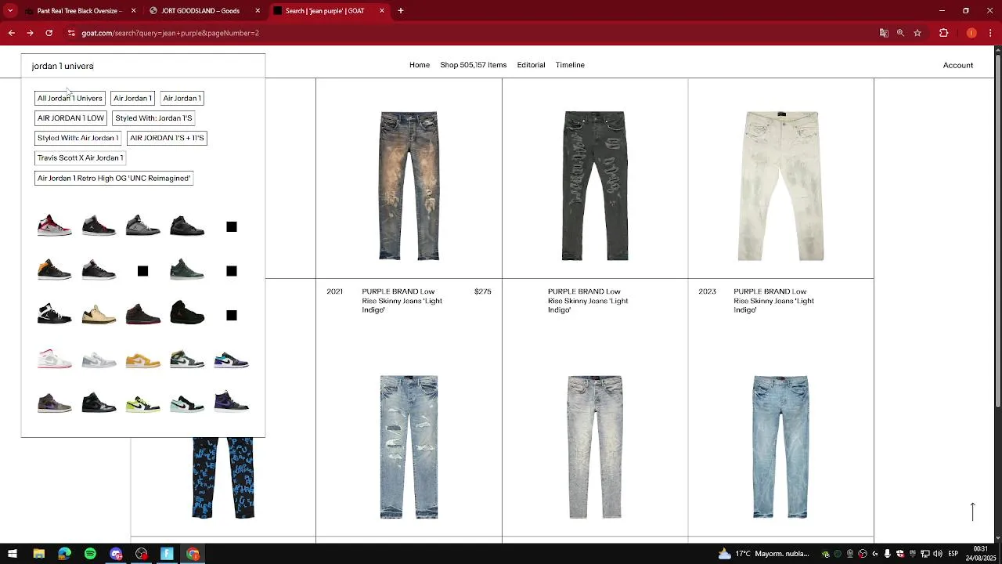Open the rust-stained blue jeans product image
Screen dimensions: 1002x564
tap(409, 186)
